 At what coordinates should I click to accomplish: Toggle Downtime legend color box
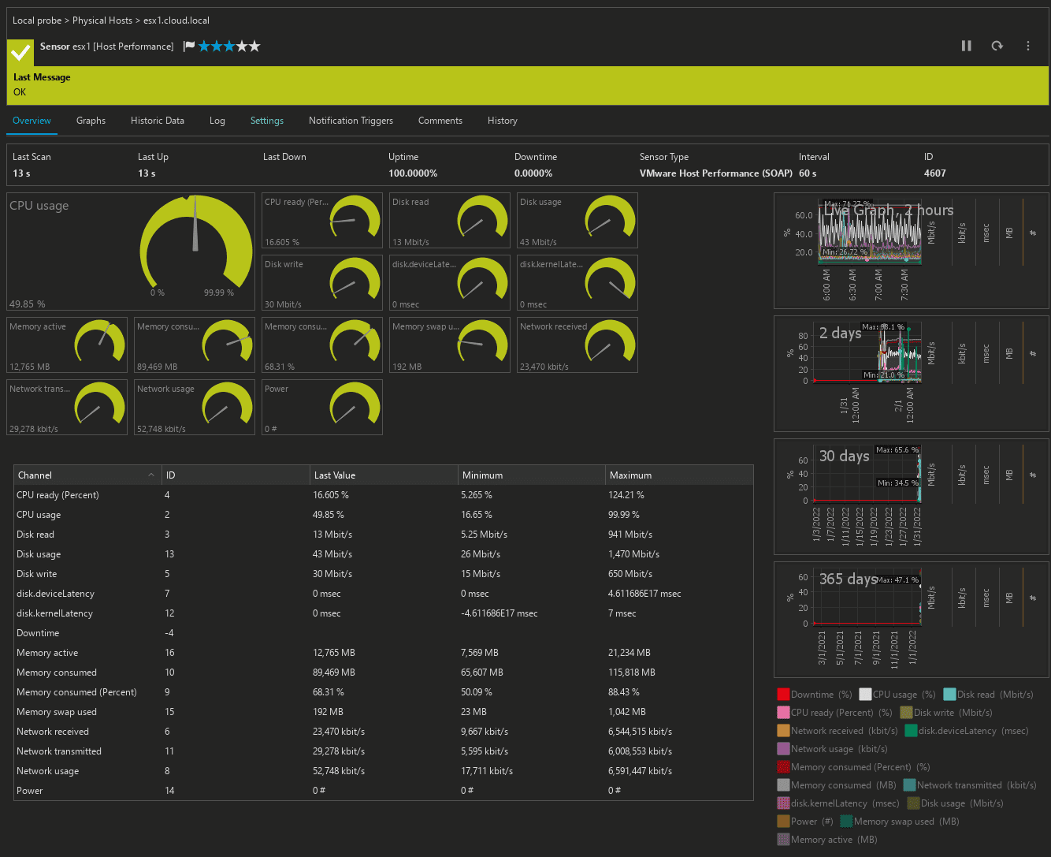[783, 695]
